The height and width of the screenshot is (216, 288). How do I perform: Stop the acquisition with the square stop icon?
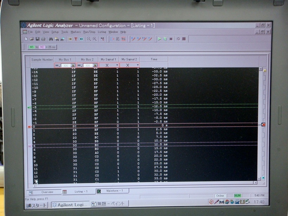click(171, 39)
